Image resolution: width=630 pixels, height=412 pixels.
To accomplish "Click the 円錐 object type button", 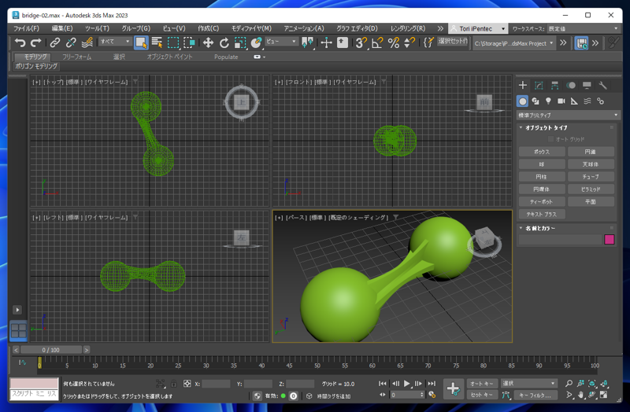I will (591, 152).
